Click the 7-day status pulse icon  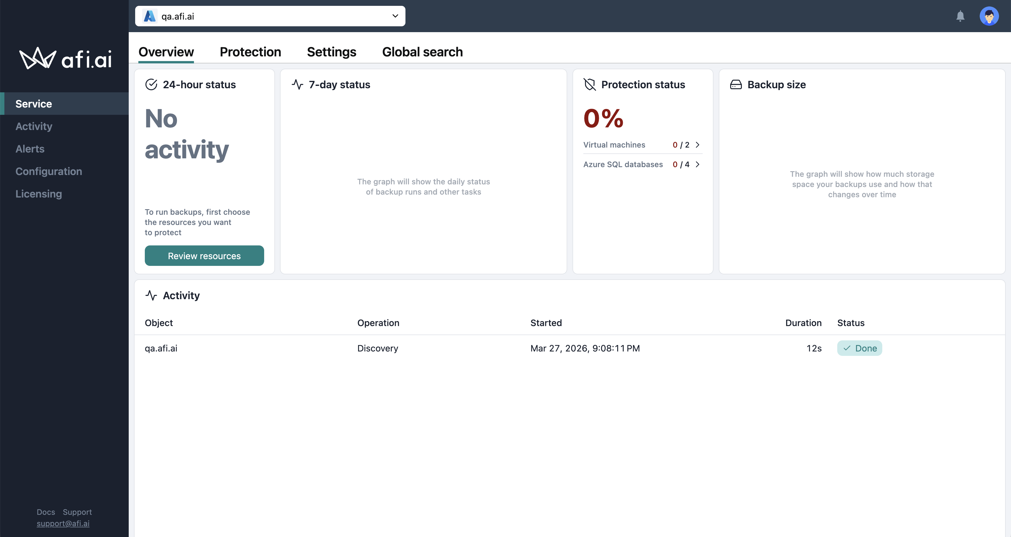tap(298, 85)
